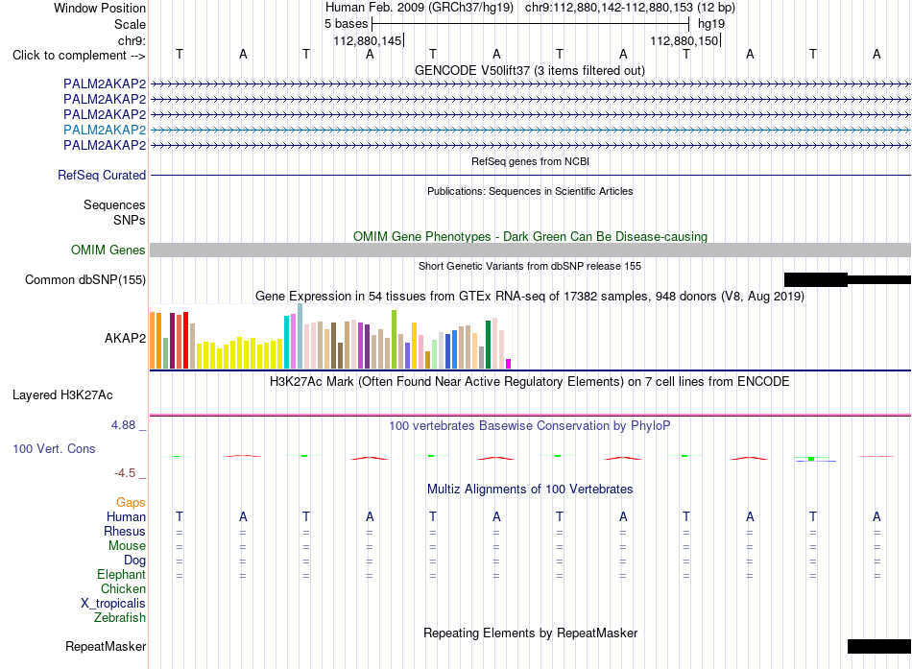Click the 'hg19' text beside the scale bar

pyautogui.click(x=711, y=24)
